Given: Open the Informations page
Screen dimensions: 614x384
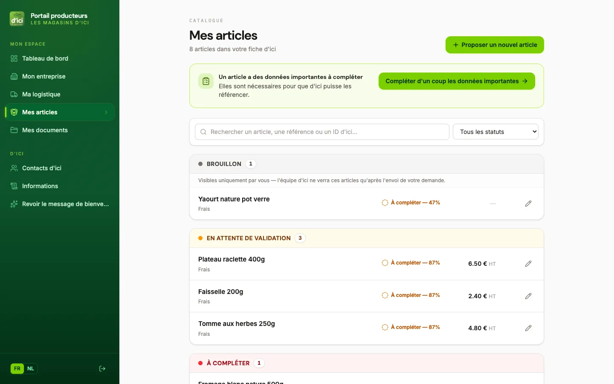Looking at the screenshot, I should pyautogui.click(x=60, y=186).
